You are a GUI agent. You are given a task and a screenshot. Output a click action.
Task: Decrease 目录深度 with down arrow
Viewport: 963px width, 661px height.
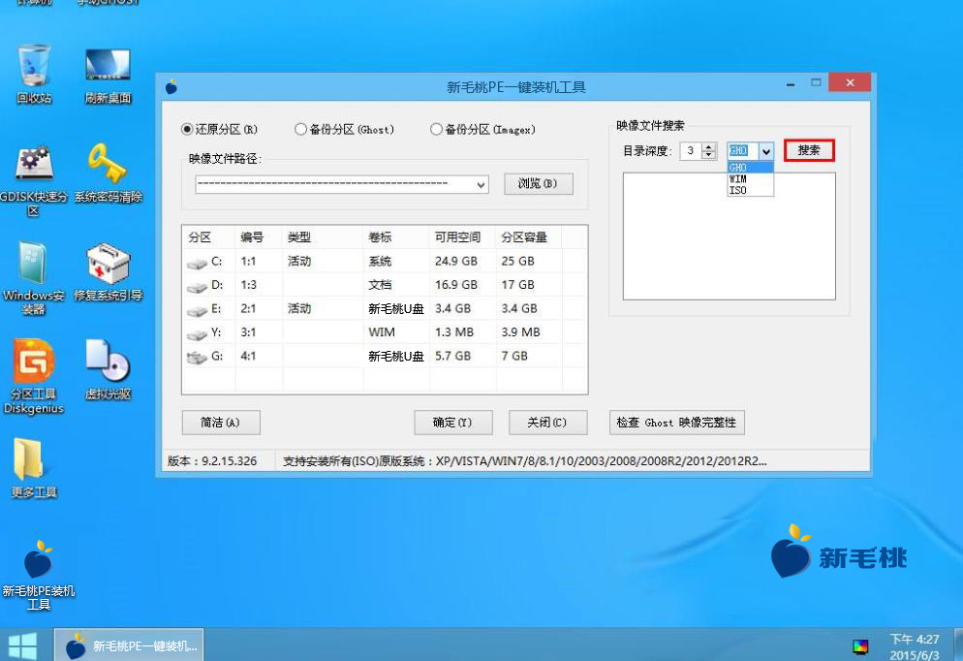709,155
